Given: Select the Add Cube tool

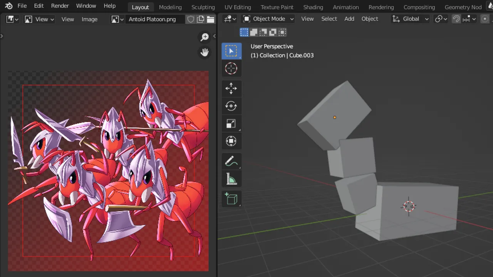Looking at the screenshot, I should point(231,199).
